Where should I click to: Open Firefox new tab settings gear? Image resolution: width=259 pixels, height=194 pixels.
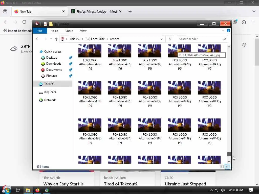pyautogui.click(x=244, y=45)
